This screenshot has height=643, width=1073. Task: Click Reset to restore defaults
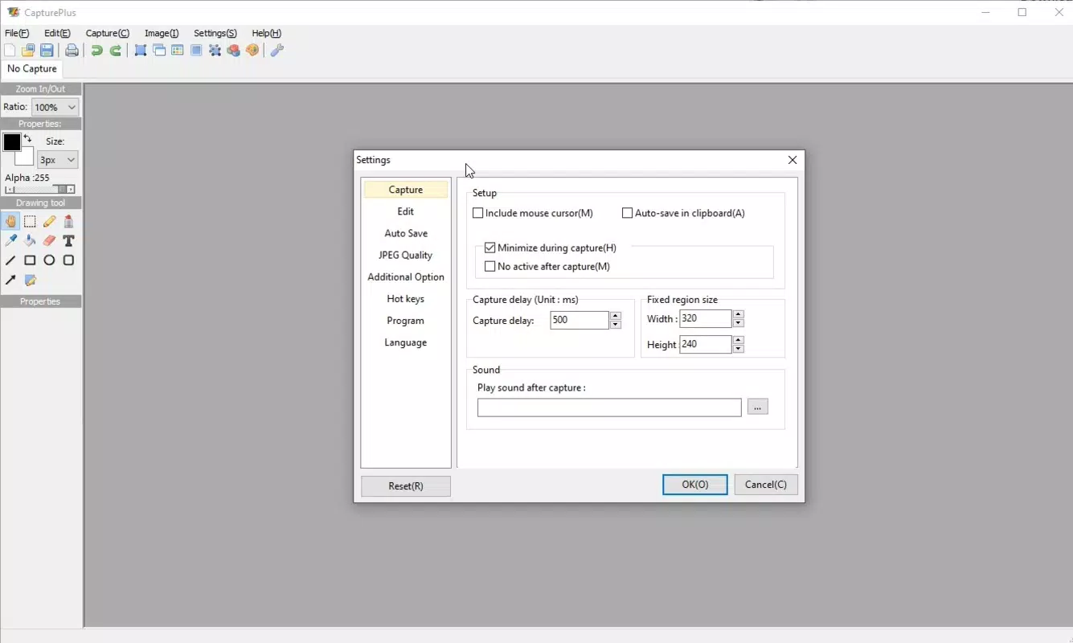coord(406,486)
